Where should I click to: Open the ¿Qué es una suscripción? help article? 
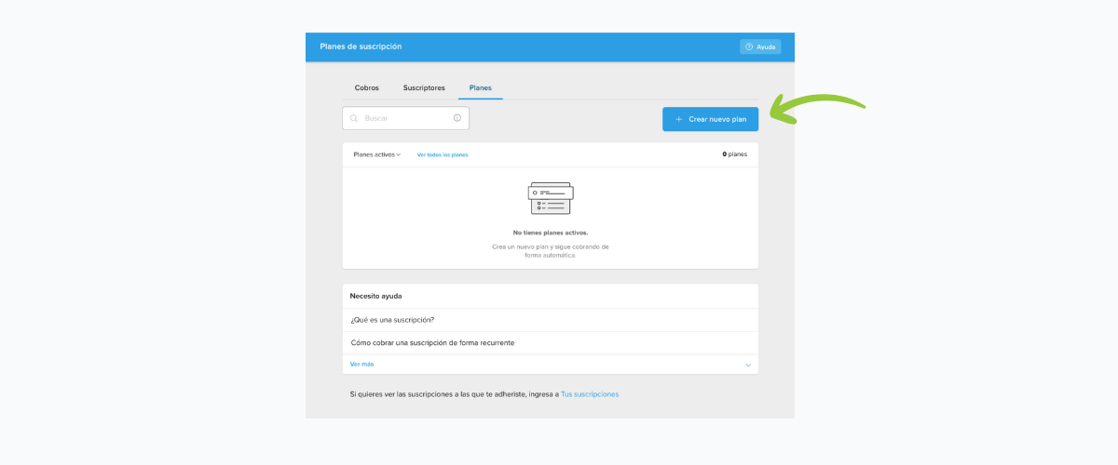(x=392, y=320)
